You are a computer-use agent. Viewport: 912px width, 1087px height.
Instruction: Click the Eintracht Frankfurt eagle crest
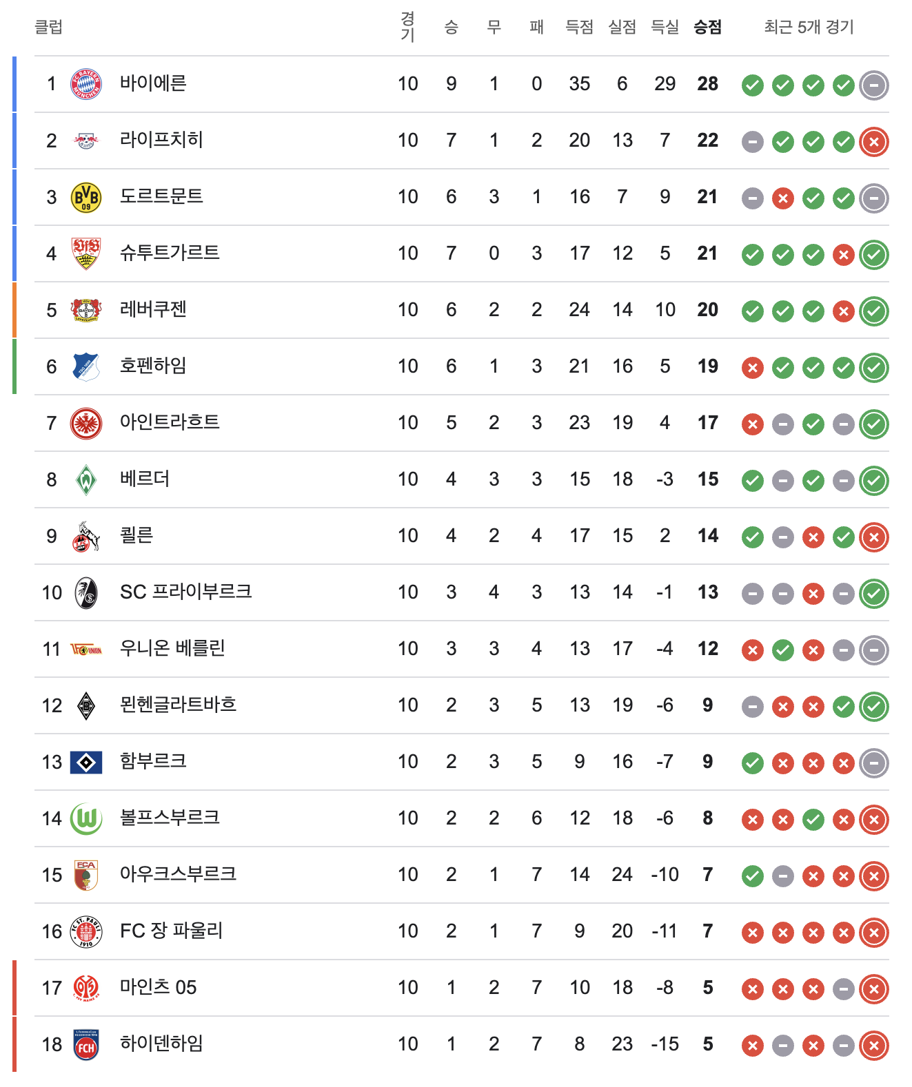point(86,423)
